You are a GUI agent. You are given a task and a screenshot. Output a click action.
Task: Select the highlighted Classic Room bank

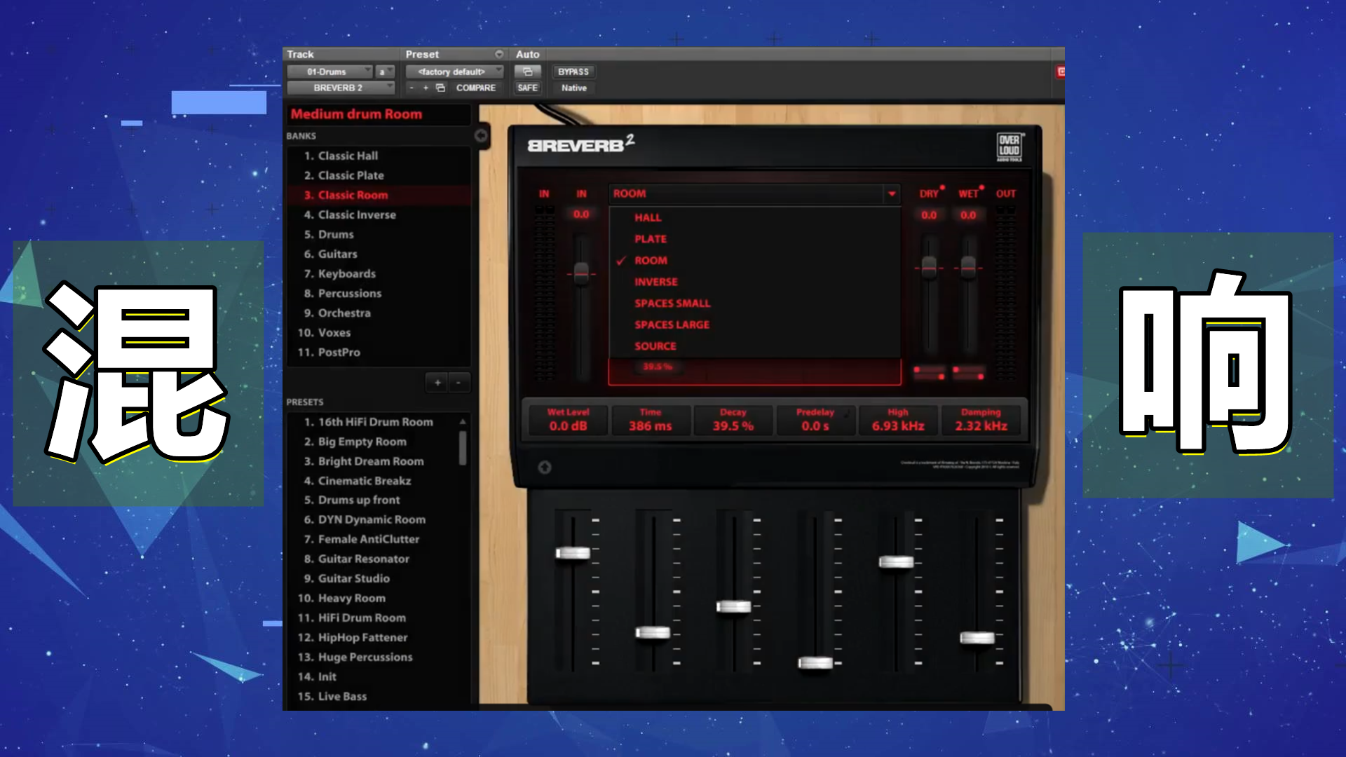(379, 195)
